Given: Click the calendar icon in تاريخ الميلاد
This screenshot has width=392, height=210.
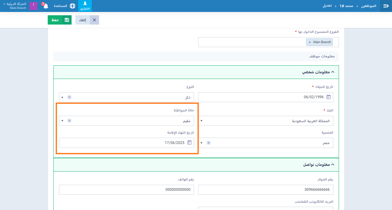Looking at the screenshot, I should point(328,97).
